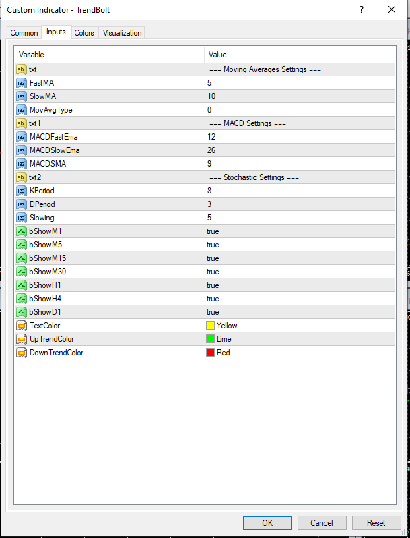The height and width of the screenshot is (538, 410).
Task: Click the integer icon next to FastMA
Action: click(x=22, y=83)
